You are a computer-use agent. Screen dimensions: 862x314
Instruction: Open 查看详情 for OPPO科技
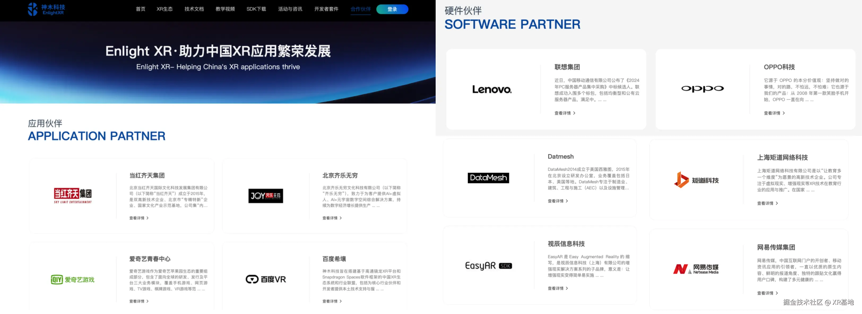pos(774,113)
